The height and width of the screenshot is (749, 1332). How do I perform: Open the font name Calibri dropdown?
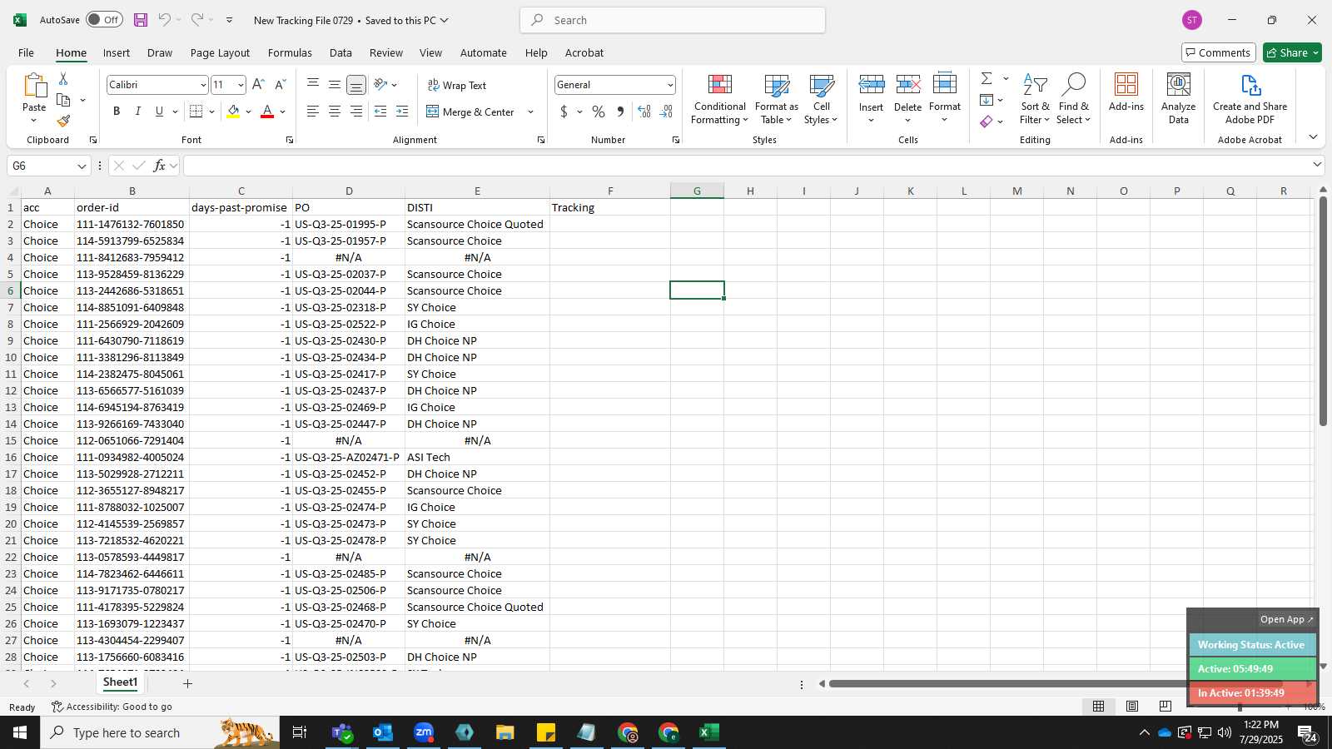click(x=202, y=85)
